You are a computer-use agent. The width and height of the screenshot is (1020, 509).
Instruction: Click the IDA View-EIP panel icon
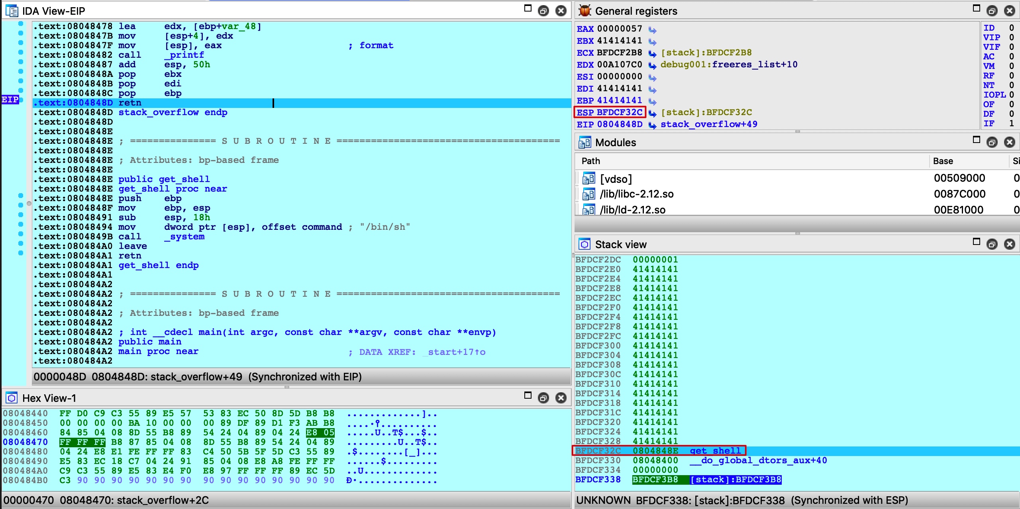pyautogui.click(x=12, y=11)
